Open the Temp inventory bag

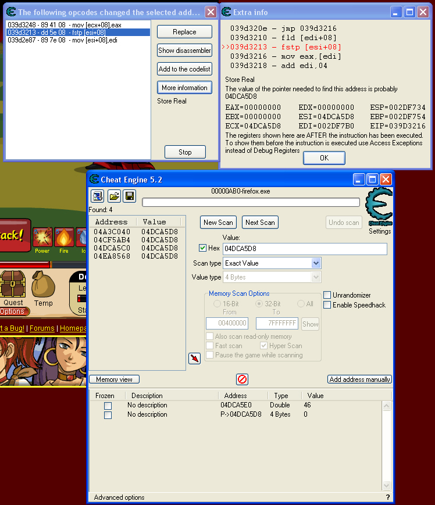pos(43,285)
